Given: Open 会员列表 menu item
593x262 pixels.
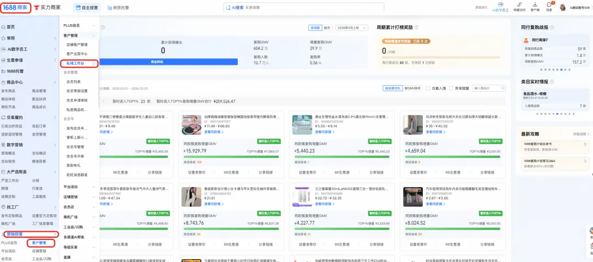Looking at the screenshot, I should tap(74, 82).
